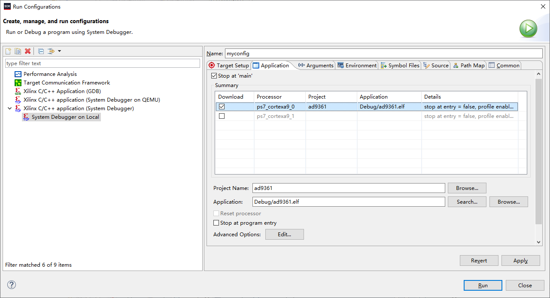550x298 pixels.
Task: Click Browse next to Project Name
Action: [467, 188]
